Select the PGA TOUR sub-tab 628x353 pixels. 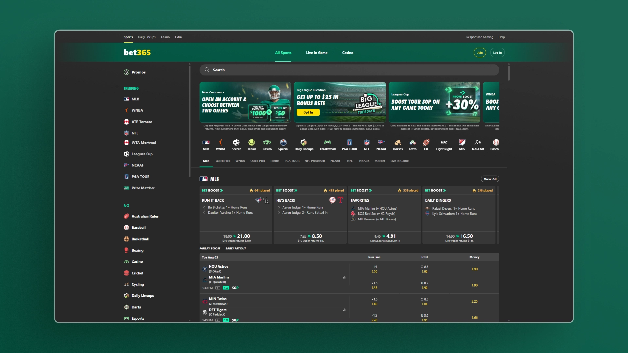[x=292, y=161]
